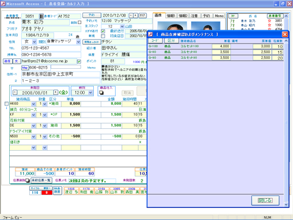The height and width of the screenshot is (220, 293).
Task: Uncheck the checkbox next to the email address
Action: tap(79, 61)
